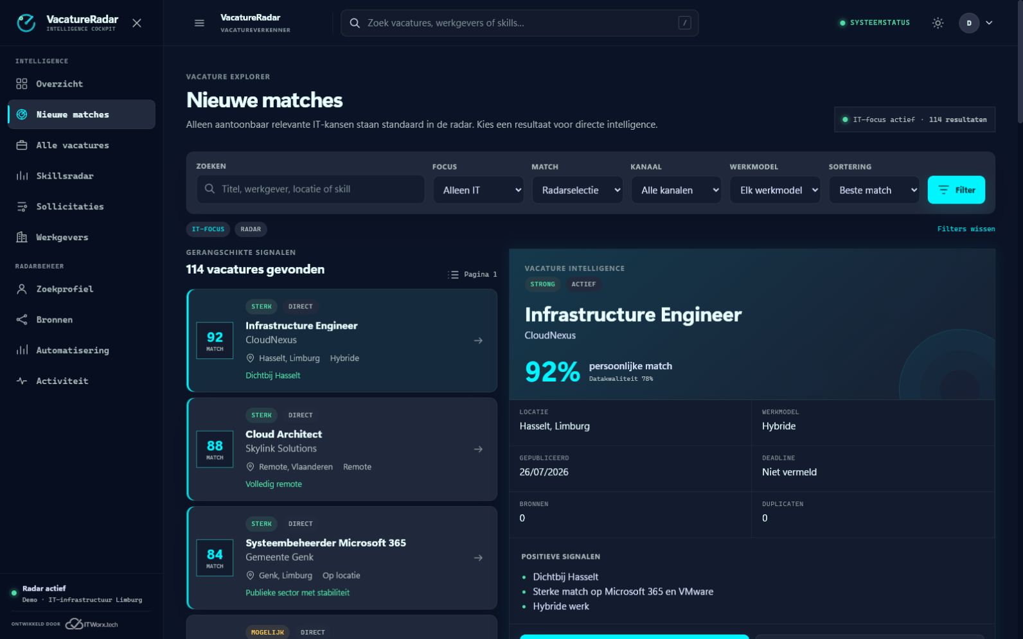The image size is (1023, 639).
Task: Open the Match dropdown set to Radarselectie
Action: click(x=578, y=190)
